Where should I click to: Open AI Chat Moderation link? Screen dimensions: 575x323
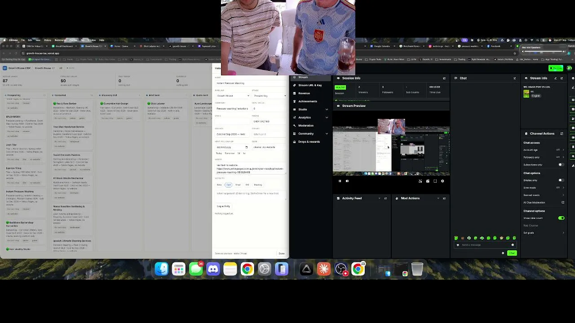click(x=544, y=202)
